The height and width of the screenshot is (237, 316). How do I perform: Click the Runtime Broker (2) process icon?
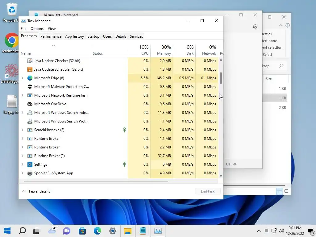pos(30,156)
